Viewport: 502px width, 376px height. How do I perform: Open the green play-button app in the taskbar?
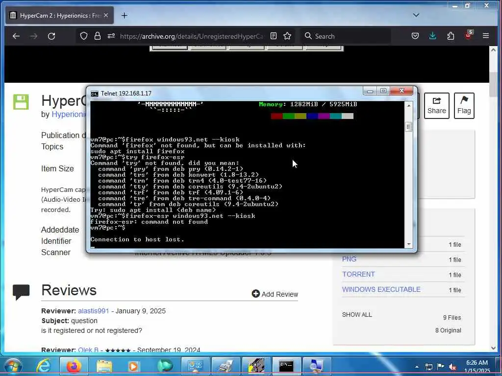point(165,366)
